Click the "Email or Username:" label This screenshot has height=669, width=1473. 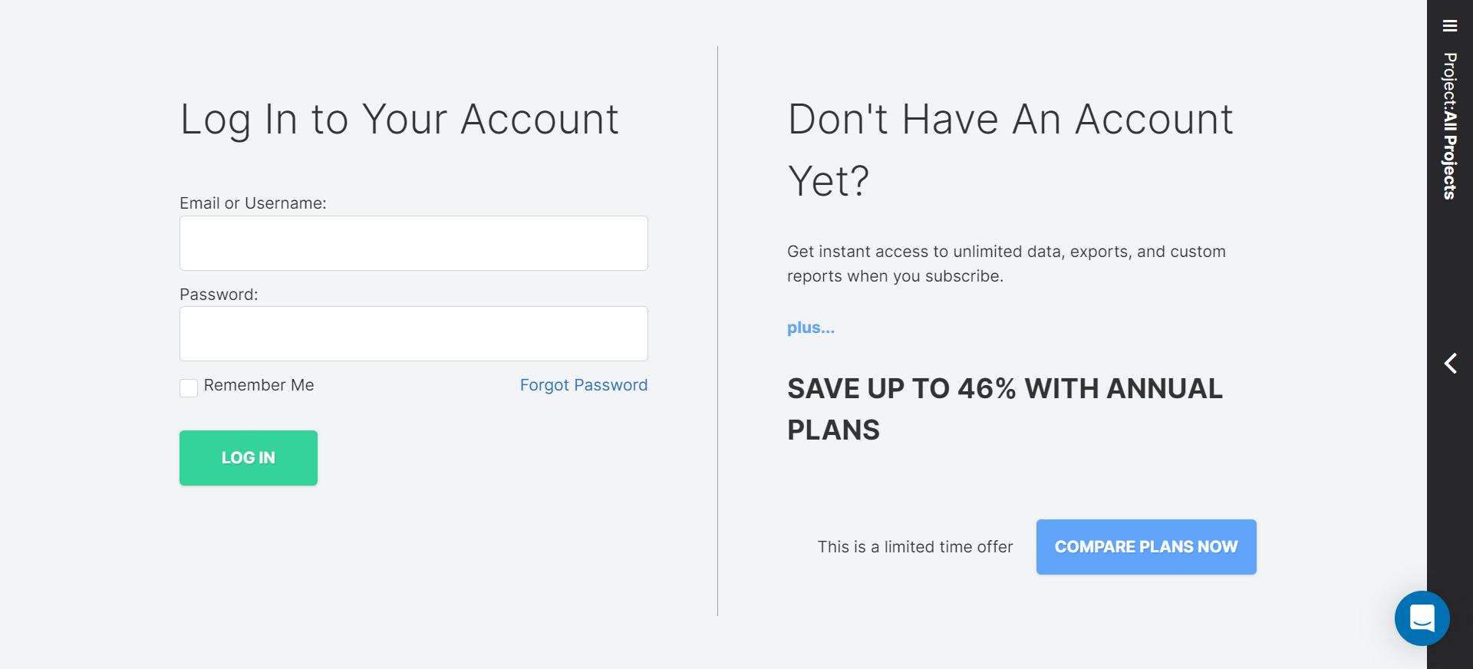click(252, 203)
